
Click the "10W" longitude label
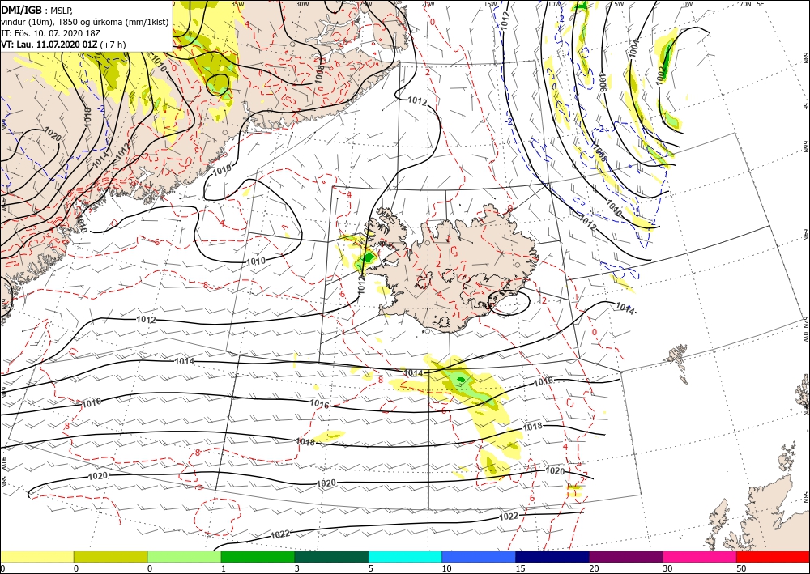[554, 3]
